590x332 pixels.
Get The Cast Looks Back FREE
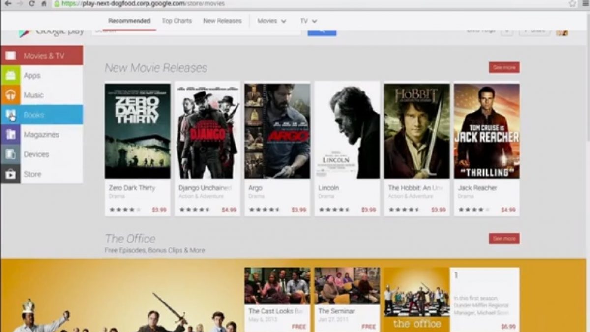coord(299,327)
